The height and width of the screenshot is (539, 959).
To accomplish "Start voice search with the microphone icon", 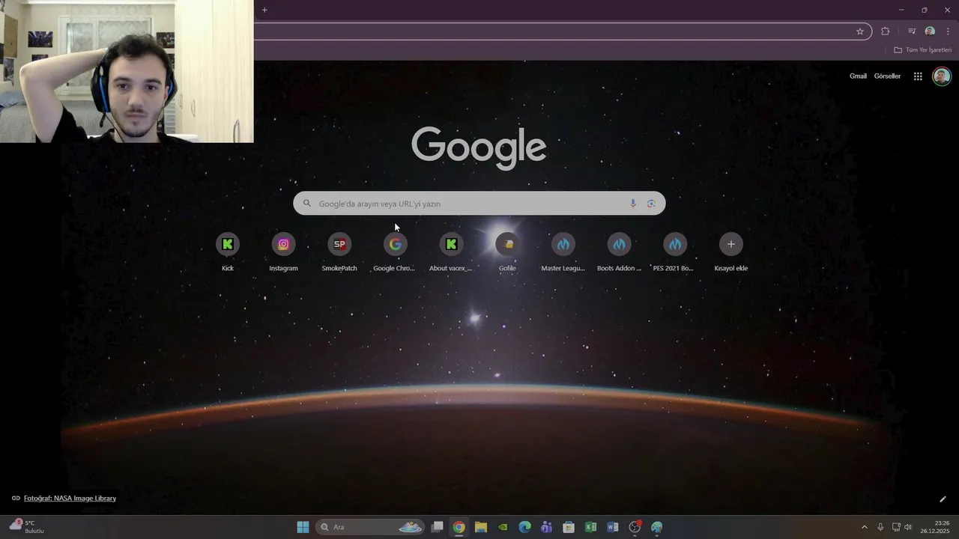I will pos(633,204).
